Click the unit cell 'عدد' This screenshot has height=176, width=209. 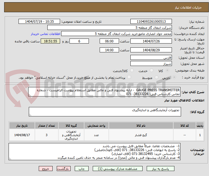tap(96, 135)
